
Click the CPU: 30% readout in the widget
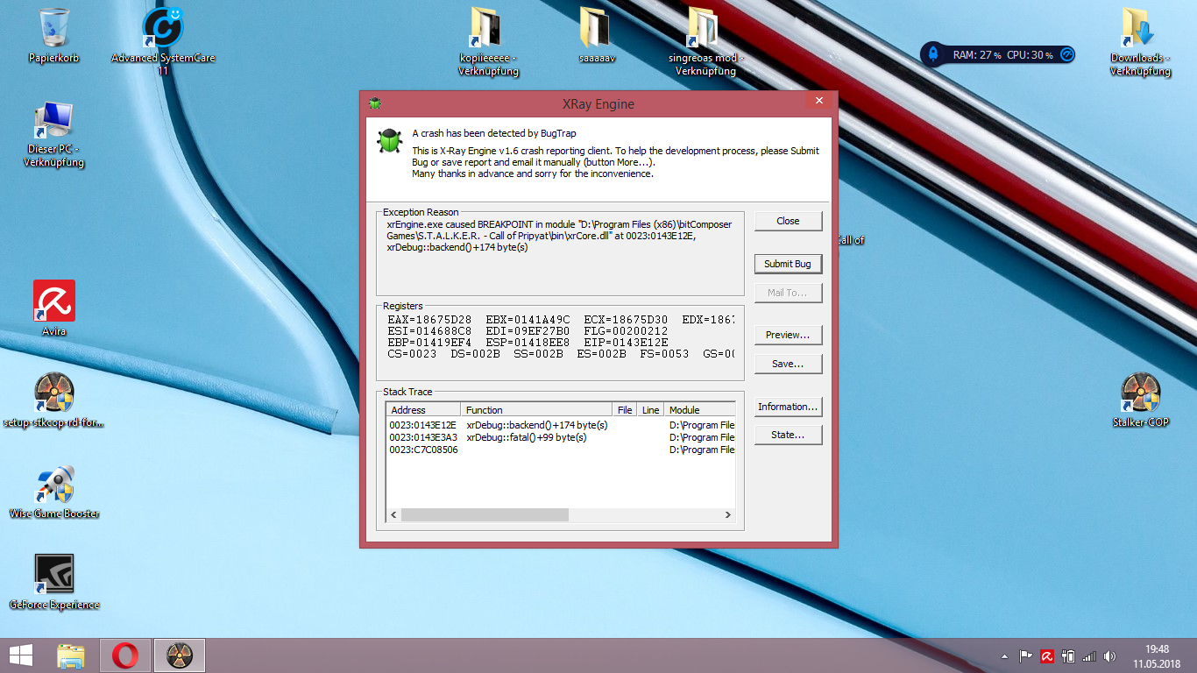(1030, 54)
